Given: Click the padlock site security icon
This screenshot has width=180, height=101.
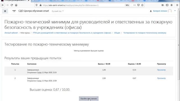Looking at the screenshot, I should tap(40, 5).
